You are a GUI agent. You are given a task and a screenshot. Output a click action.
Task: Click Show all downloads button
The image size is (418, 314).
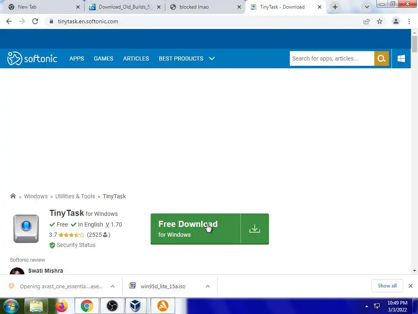(x=387, y=286)
